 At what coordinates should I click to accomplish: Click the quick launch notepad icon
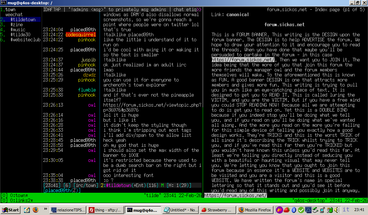[x=27, y=210]
